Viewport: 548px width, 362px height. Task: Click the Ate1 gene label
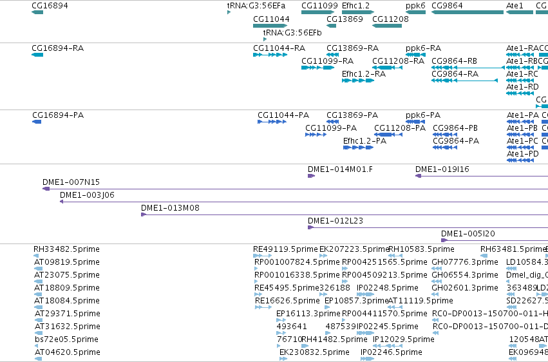click(515, 6)
